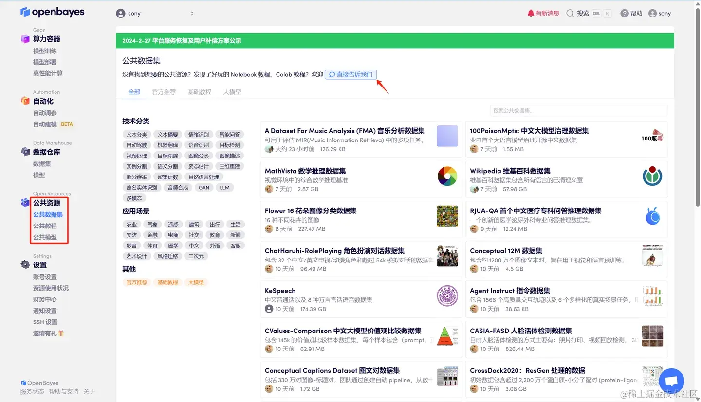Click the green service recovery announcement banner
701x402 pixels.
click(395, 40)
